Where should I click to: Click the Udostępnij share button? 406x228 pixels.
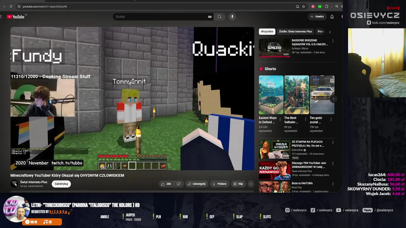click(196, 184)
